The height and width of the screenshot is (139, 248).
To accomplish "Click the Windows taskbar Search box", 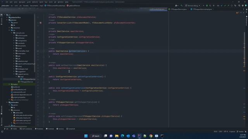I will tap(96, 136).
